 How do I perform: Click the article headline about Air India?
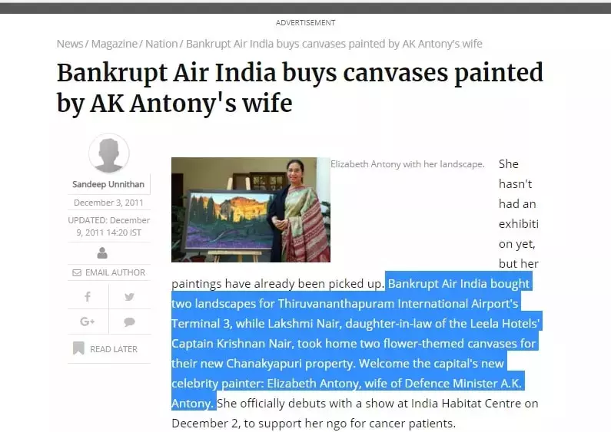tap(300, 87)
